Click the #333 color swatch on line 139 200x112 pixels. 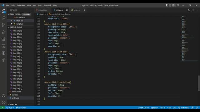[x=70, y=54]
